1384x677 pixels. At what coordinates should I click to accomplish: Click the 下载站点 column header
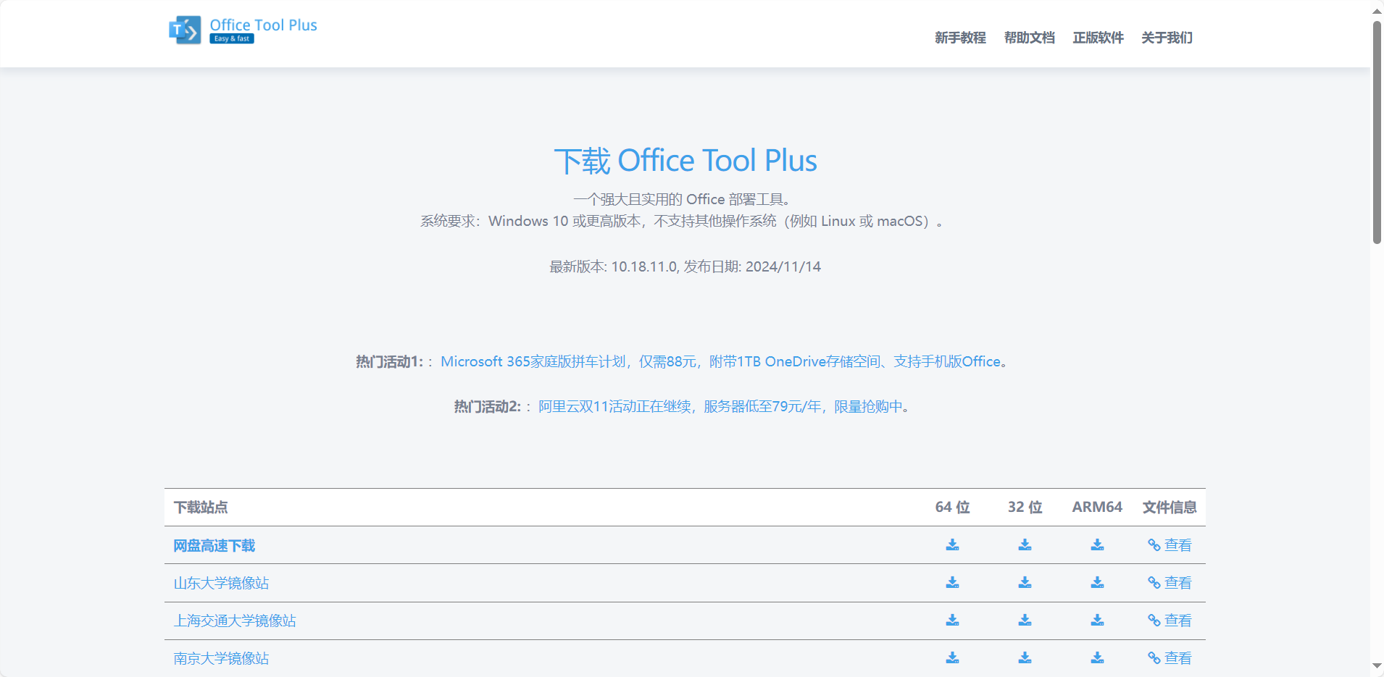[201, 508]
